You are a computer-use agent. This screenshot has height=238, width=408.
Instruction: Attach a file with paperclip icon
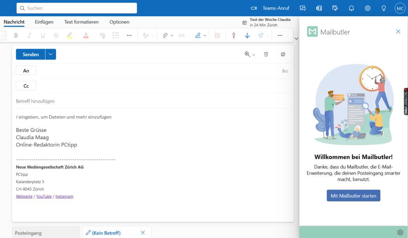coord(165,35)
